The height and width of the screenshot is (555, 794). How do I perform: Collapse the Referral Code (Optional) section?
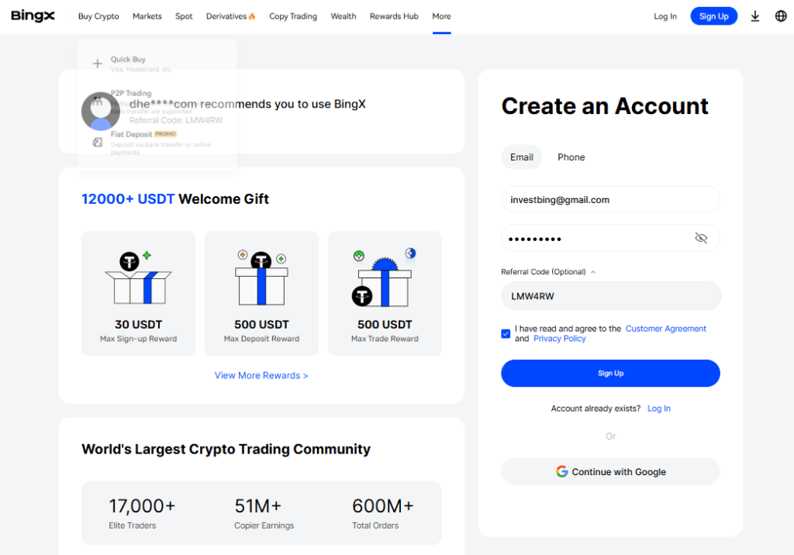point(548,272)
